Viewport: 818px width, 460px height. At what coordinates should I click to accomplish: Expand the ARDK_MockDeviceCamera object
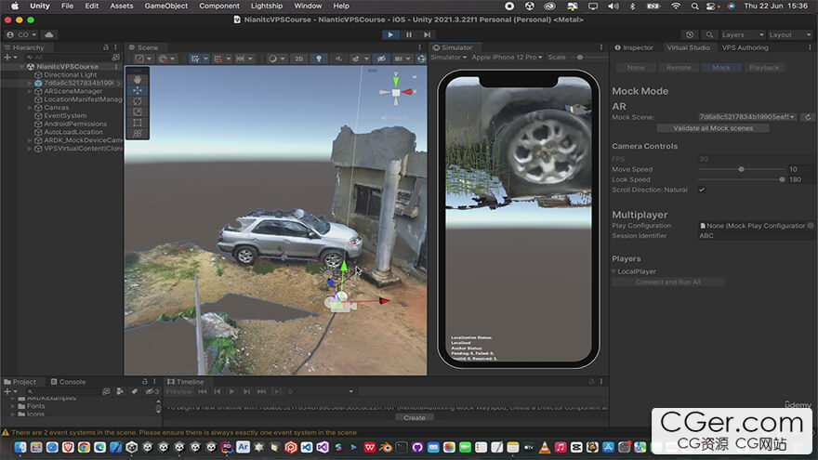[30, 140]
